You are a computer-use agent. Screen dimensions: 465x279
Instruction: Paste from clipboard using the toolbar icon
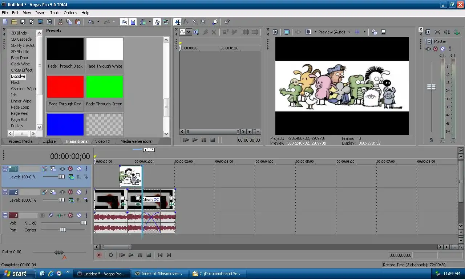(x=78, y=22)
